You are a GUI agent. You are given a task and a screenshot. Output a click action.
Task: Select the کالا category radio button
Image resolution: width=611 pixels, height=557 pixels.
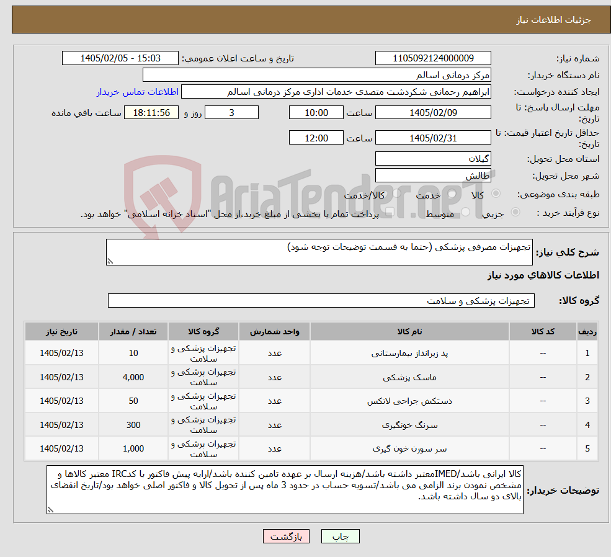496,193
